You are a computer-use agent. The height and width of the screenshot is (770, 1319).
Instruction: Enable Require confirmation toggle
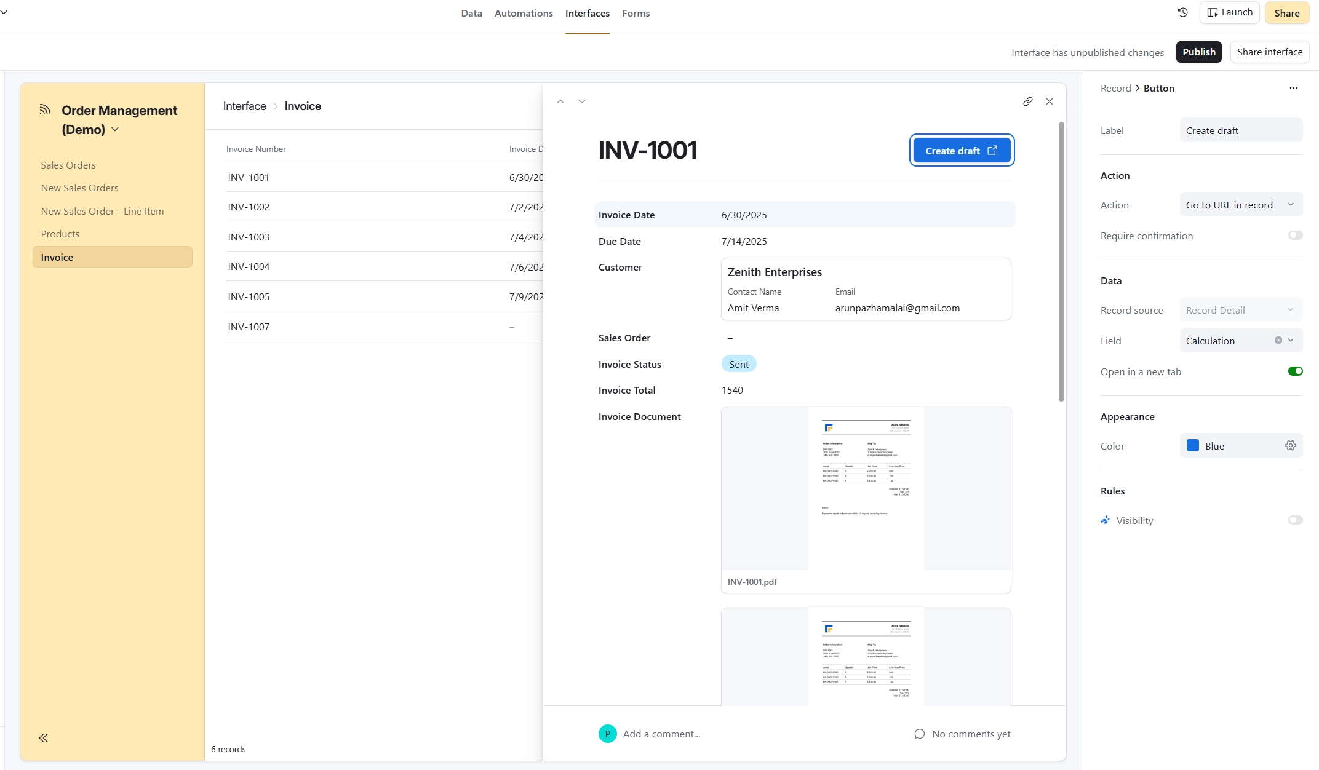(x=1295, y=236)
